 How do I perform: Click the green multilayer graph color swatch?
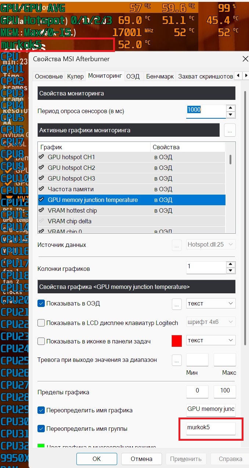41,446
